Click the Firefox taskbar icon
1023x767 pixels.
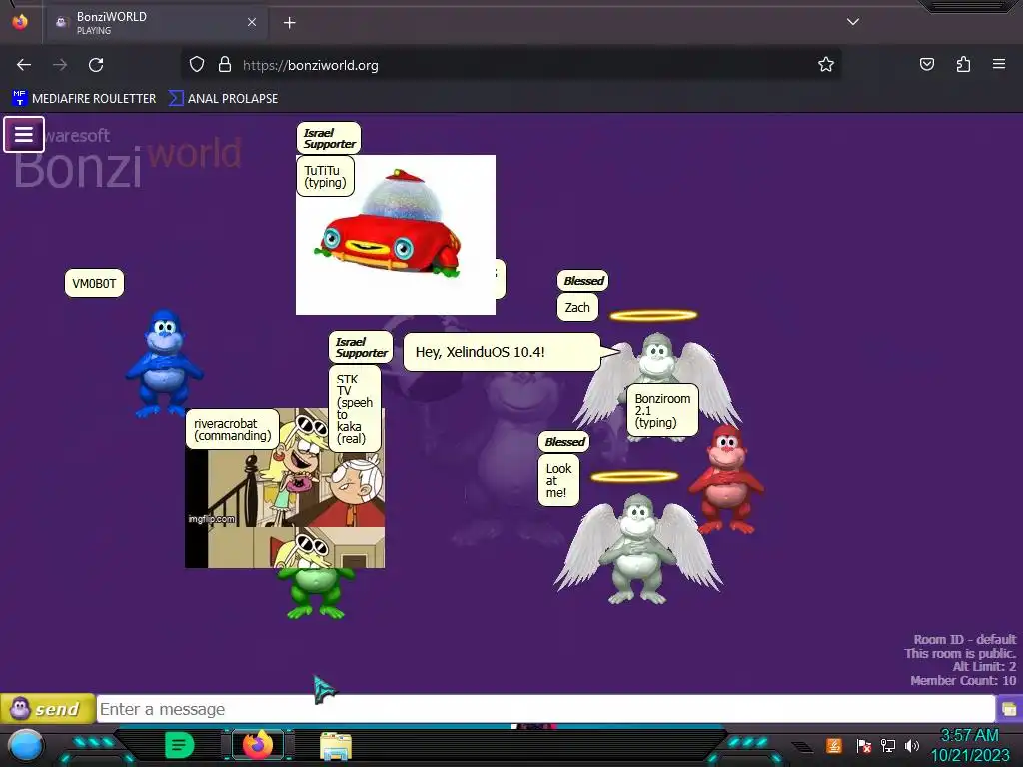coord(257,745)
